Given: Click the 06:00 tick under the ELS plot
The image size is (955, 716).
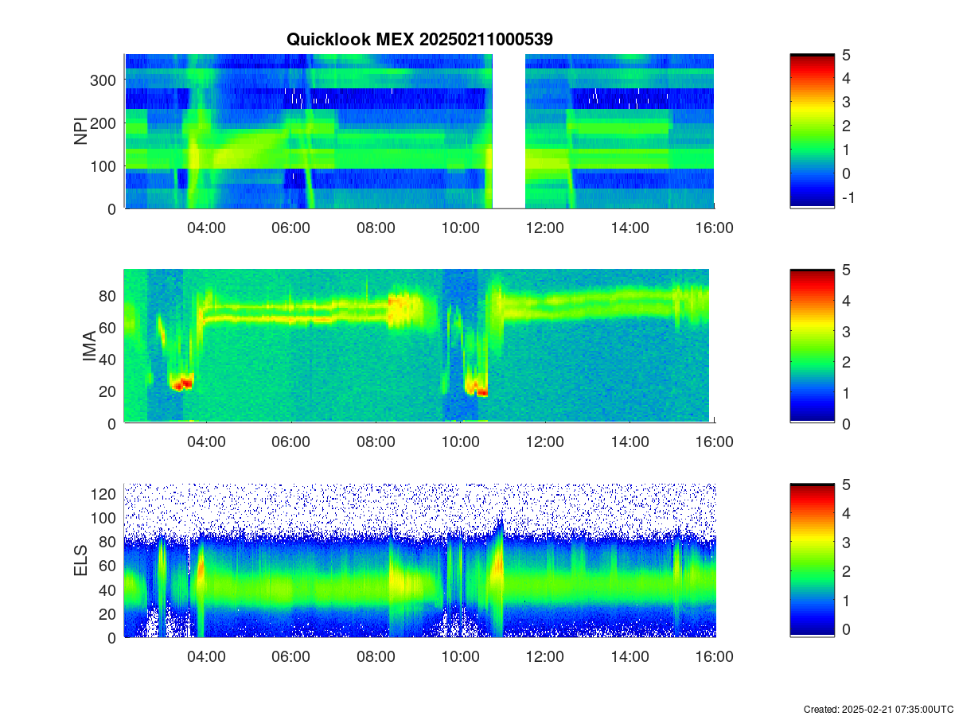Looking at the screenshot, I should tap(291, 657).
